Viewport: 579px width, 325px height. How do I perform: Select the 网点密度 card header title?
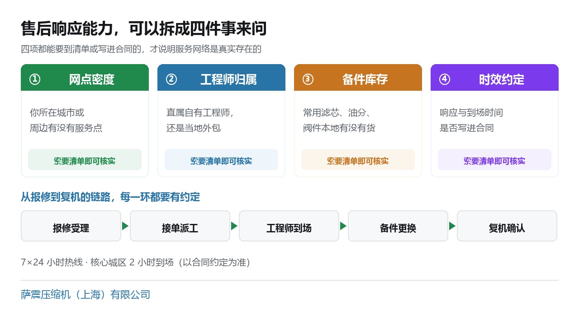[91, 79]
